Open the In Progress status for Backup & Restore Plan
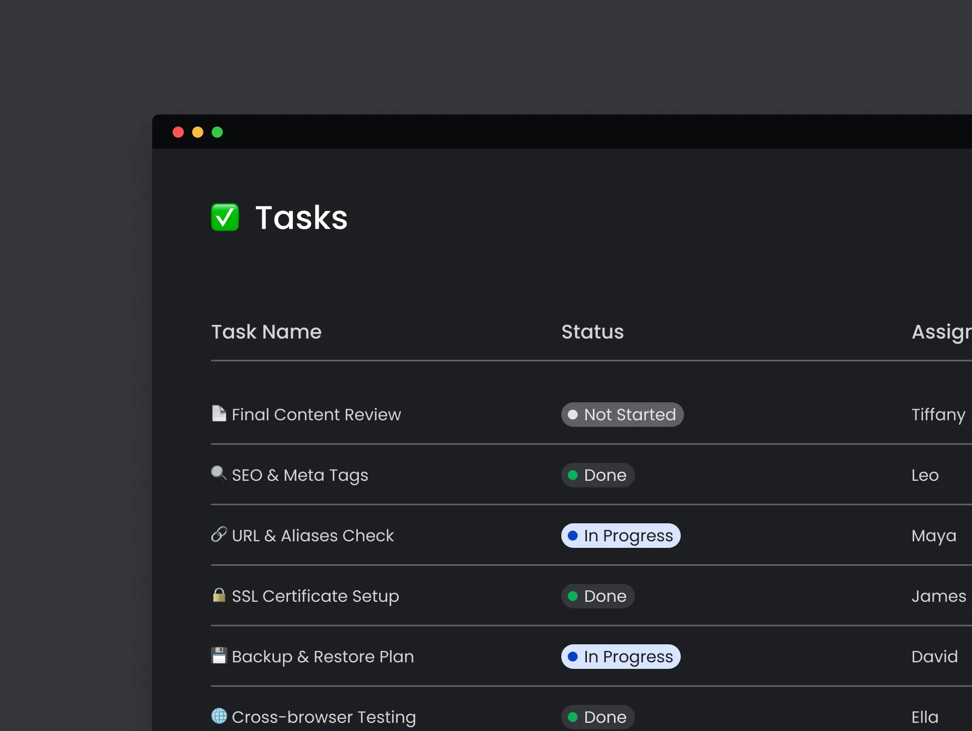This screenshot has height=731, width=972. (621, 656)
